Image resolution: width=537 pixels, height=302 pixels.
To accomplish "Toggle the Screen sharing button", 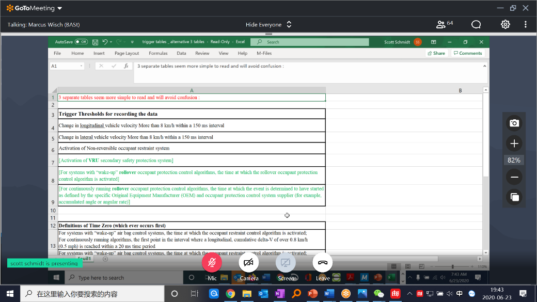I will tap(286, 262).
